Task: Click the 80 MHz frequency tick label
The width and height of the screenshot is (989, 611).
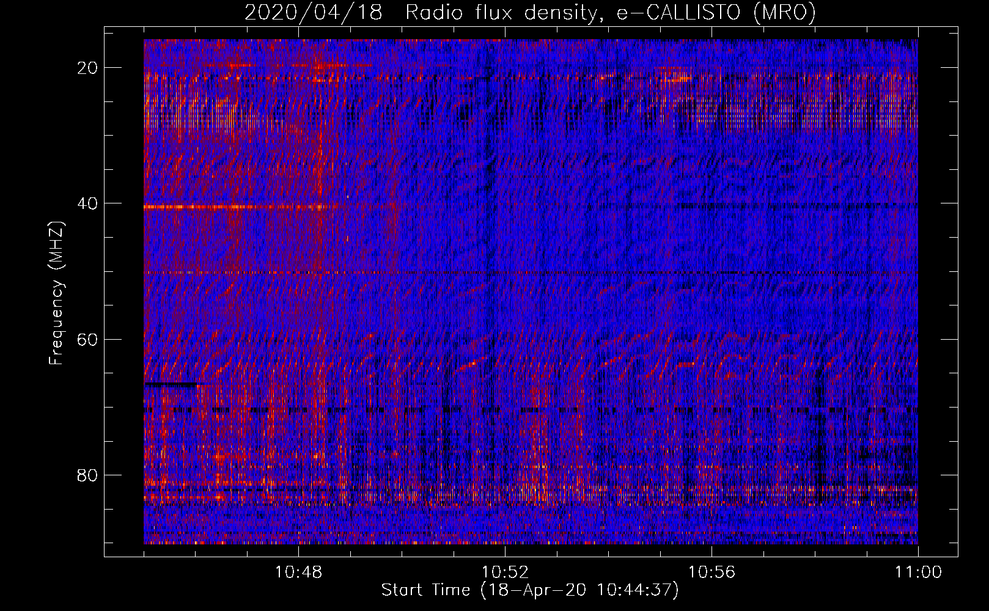Action: [87, 475]
